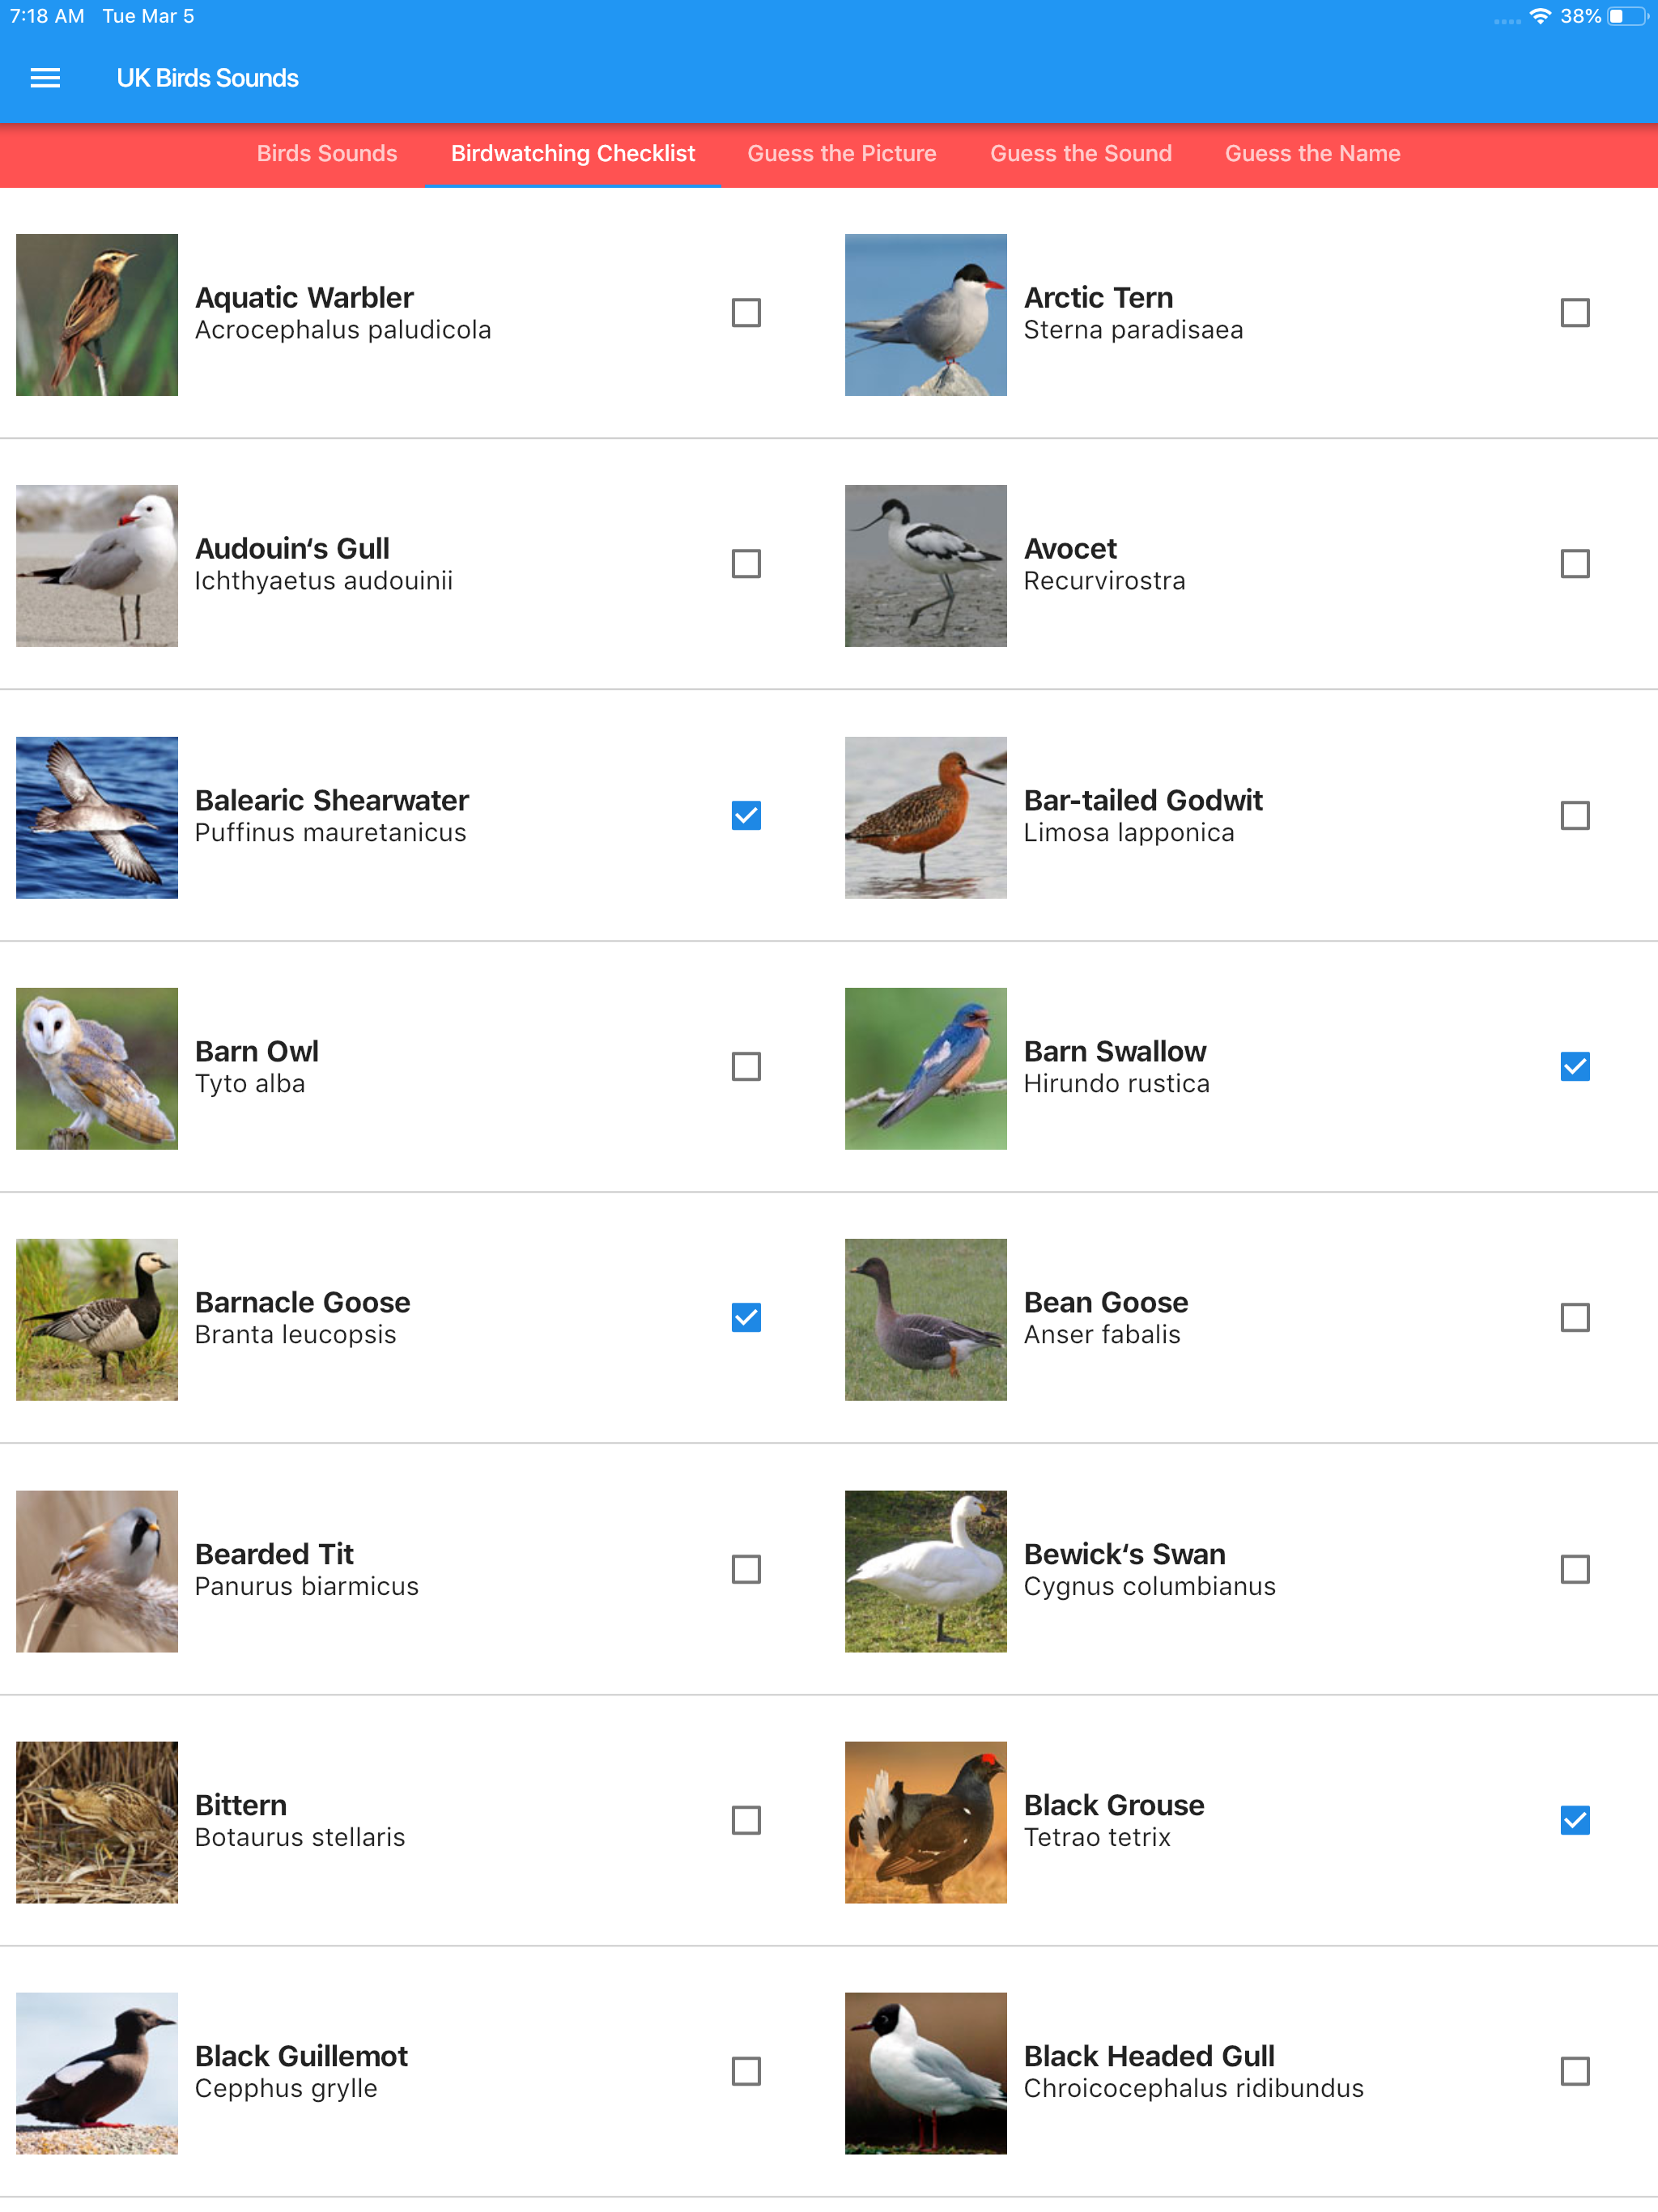Image resolution: width=1658 pixels, height=2212 pixels.
Task: Click the UK Birds Sounds title
Action: pos(207,78)
